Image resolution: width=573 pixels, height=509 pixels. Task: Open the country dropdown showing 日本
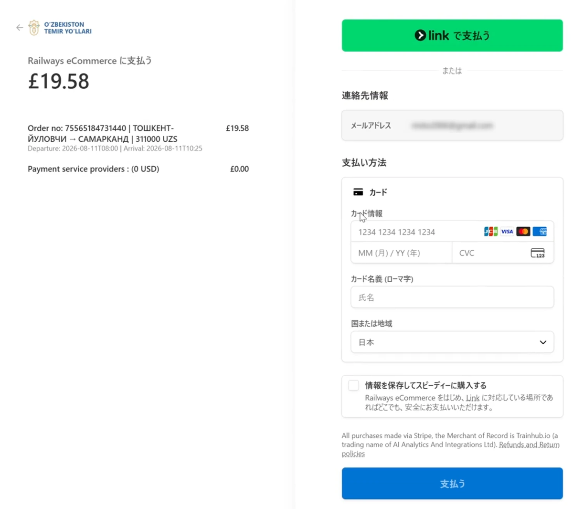(x=452, y=342)
